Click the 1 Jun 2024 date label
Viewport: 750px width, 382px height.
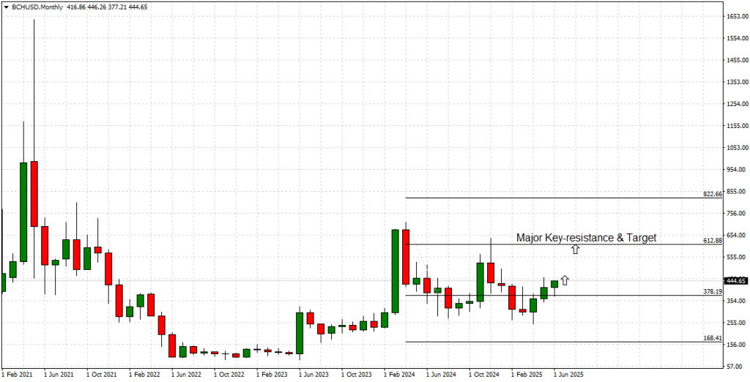click(x=442, y=375)
